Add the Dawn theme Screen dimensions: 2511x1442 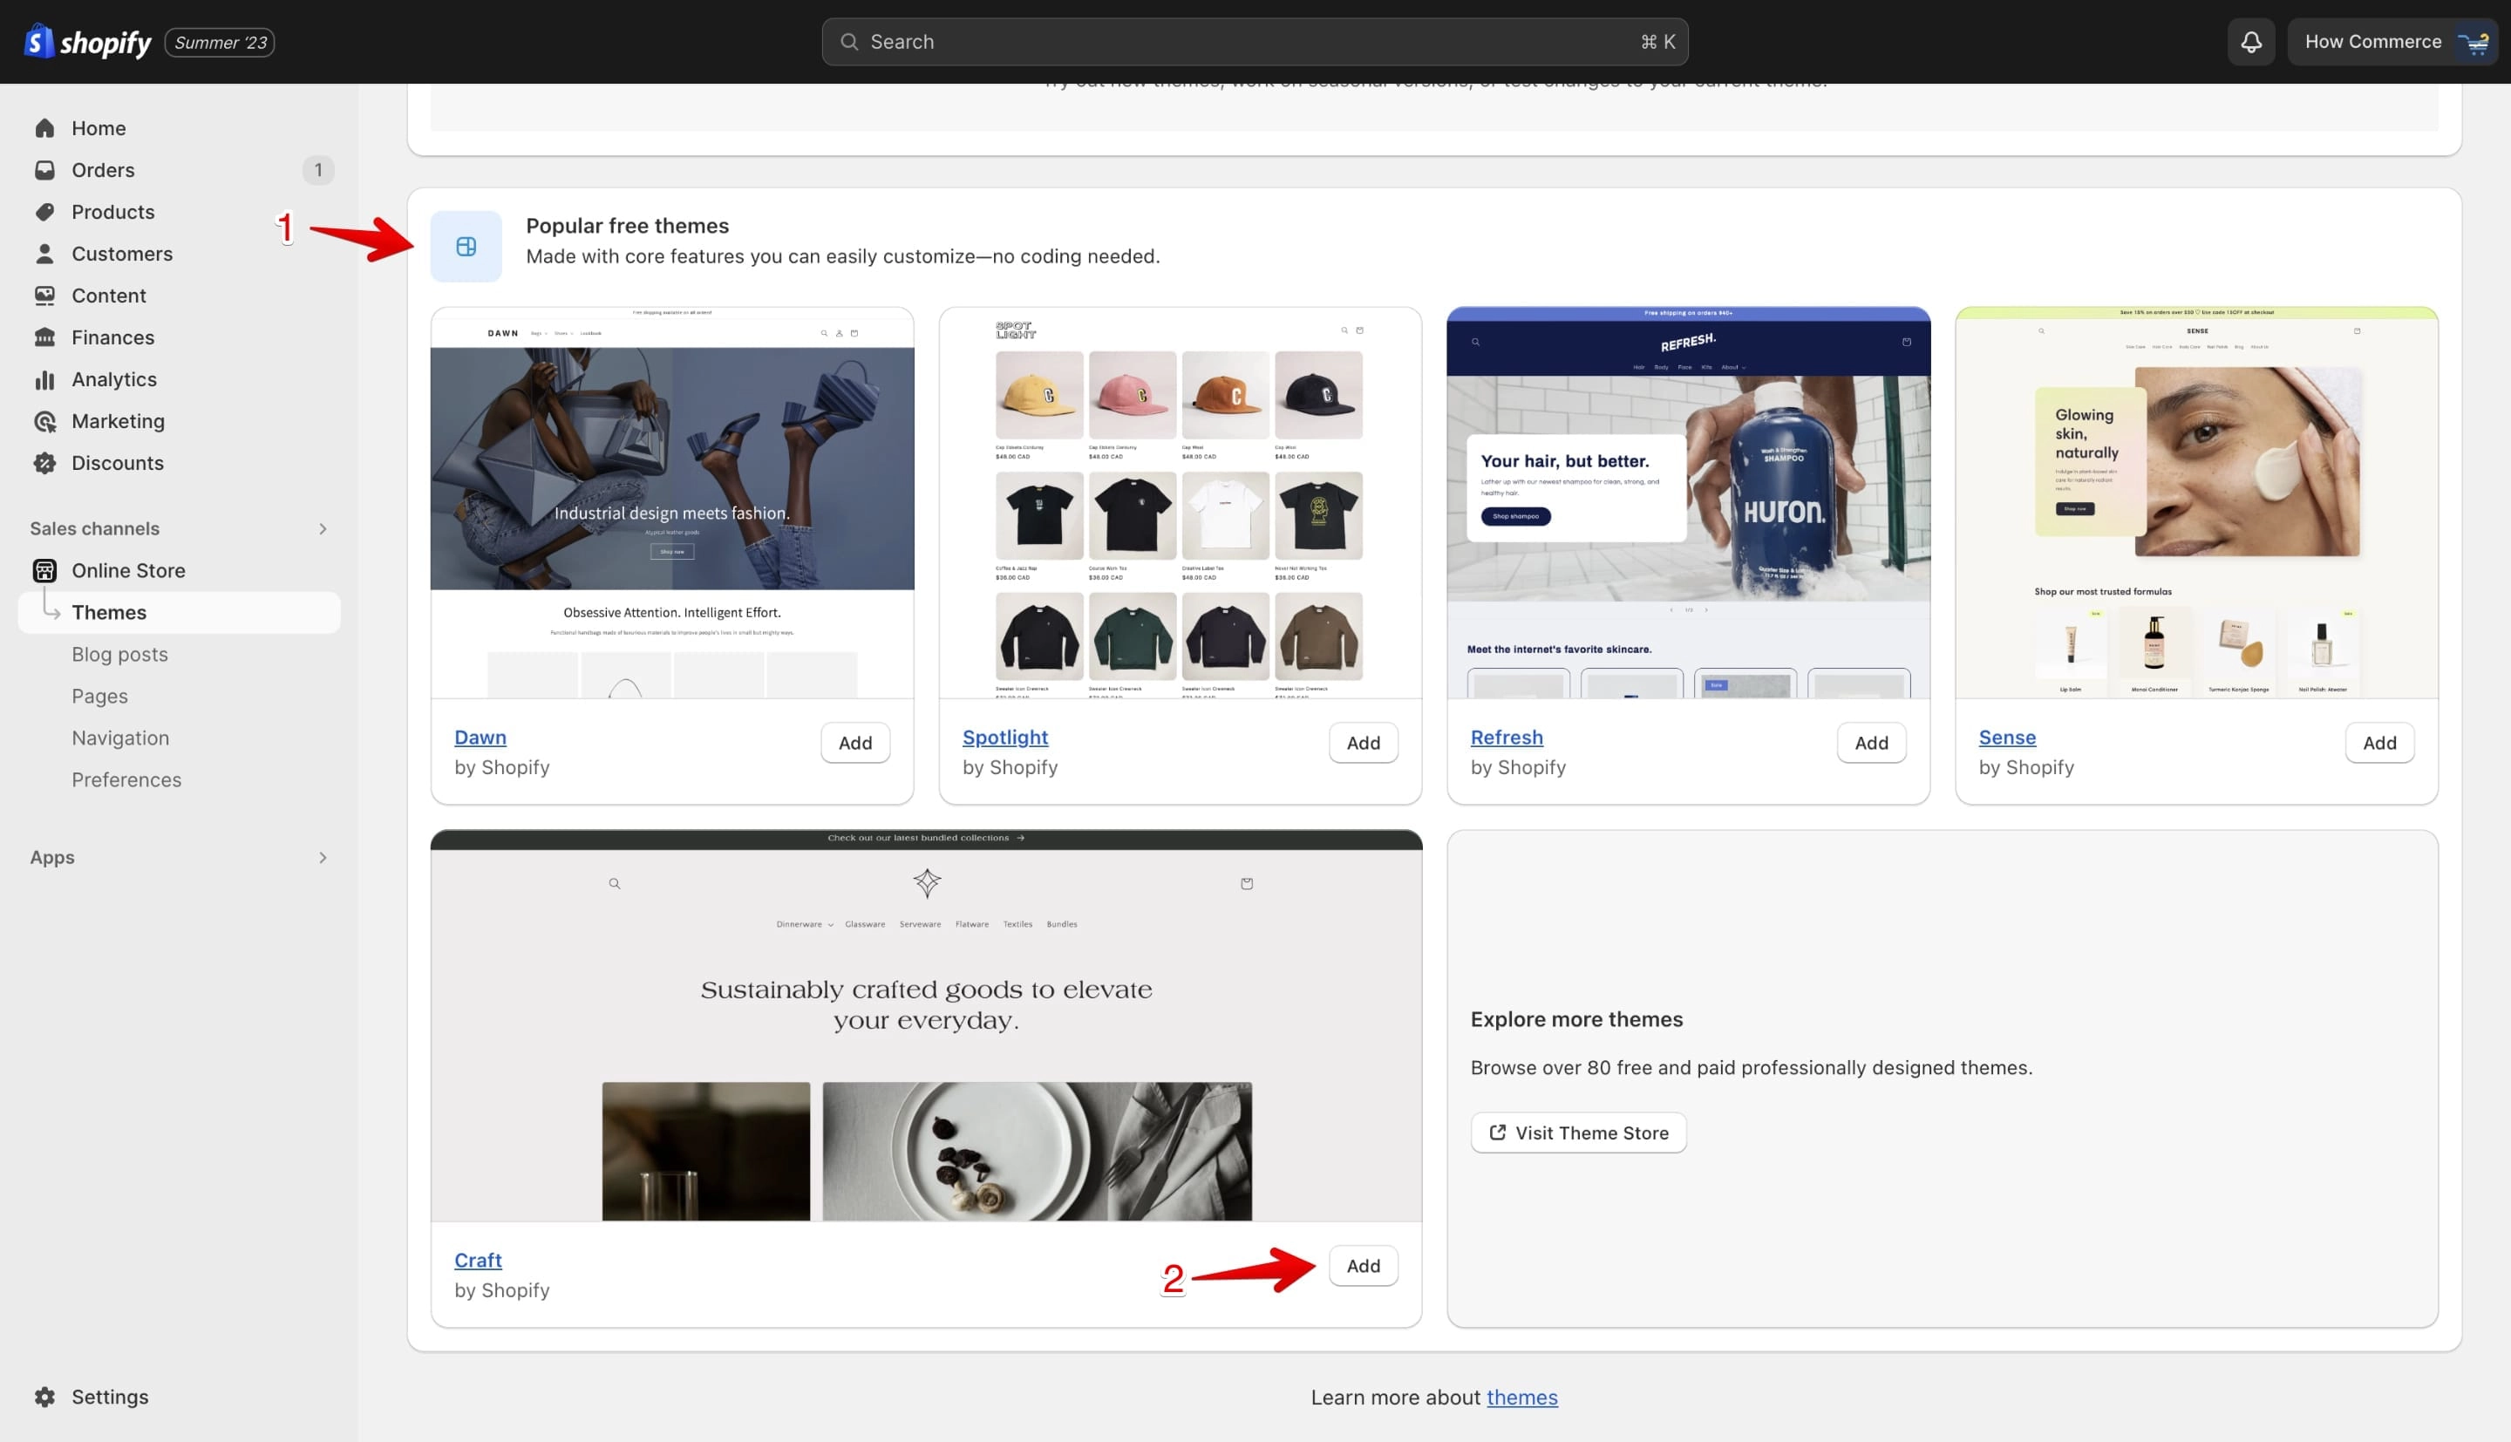(x=855, y=743)
